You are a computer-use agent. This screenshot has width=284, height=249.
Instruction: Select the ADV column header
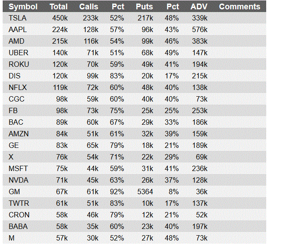point(199,7)
